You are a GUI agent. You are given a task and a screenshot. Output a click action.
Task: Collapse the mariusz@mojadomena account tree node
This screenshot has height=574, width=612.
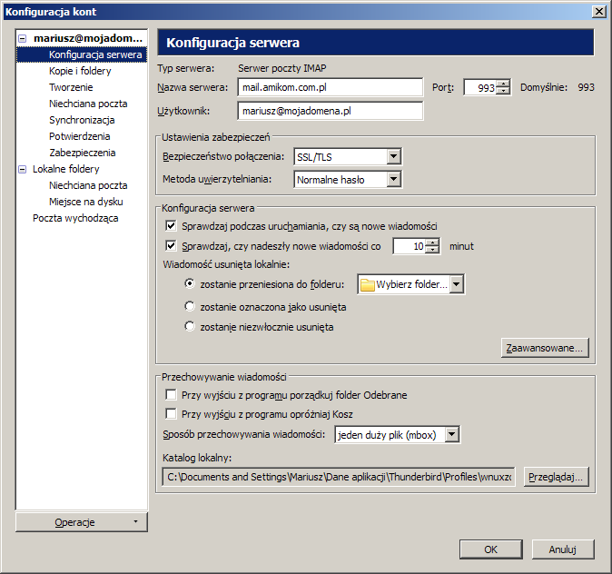(23, 39)
